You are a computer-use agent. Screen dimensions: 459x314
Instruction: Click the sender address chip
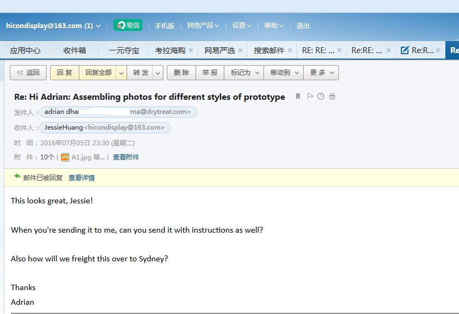118,112
